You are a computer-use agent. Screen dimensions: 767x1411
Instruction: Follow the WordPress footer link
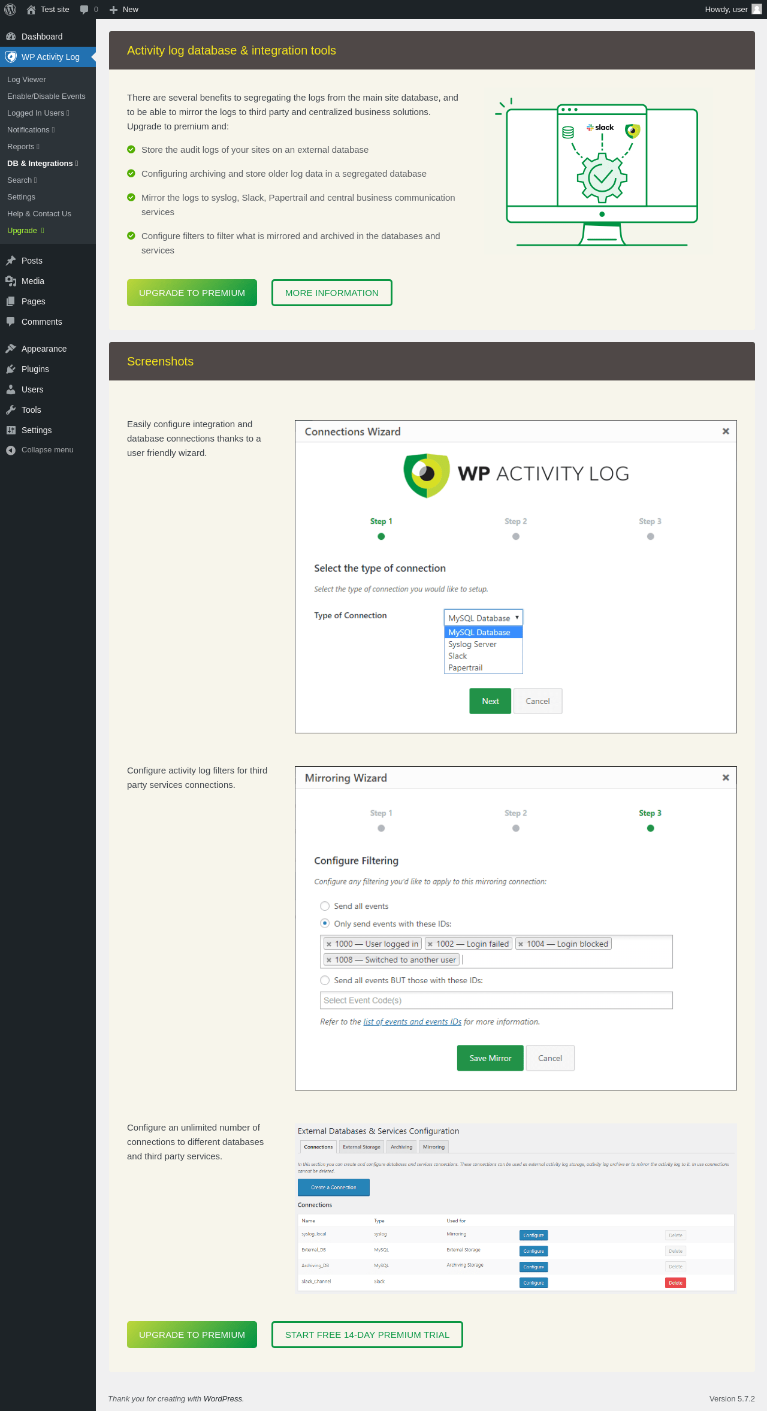(223, 1399)
